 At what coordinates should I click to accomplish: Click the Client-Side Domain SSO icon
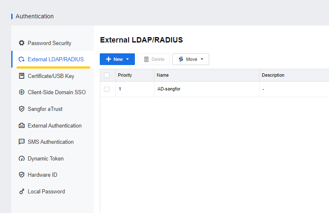[x=22, y=92]
